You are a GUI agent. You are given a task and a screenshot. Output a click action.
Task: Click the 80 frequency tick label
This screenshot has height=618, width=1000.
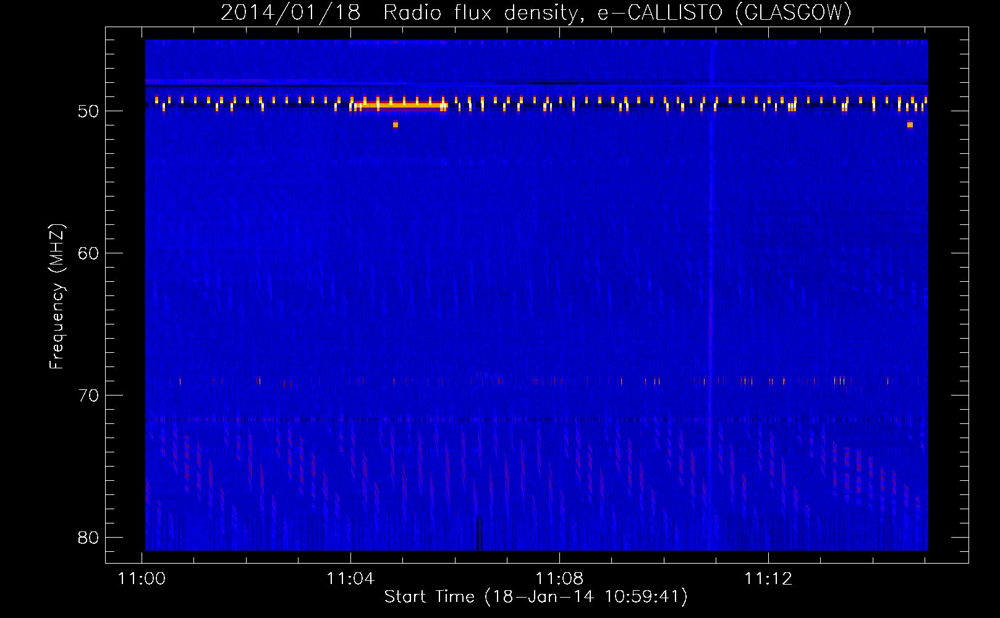pyautogui.click(x=88, y=538)
